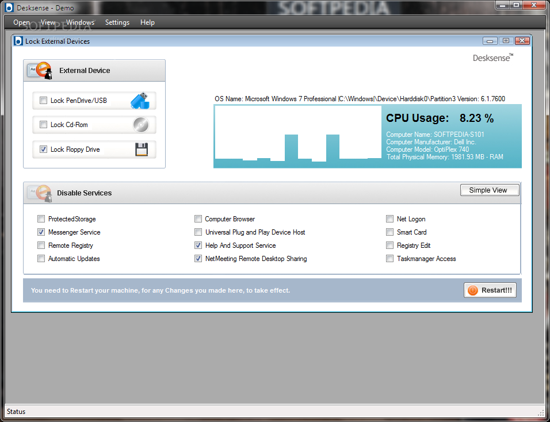The height and width of the screenshot is (422, 550).
Task: Click the Desksense logo text
Action: [493, 57]
